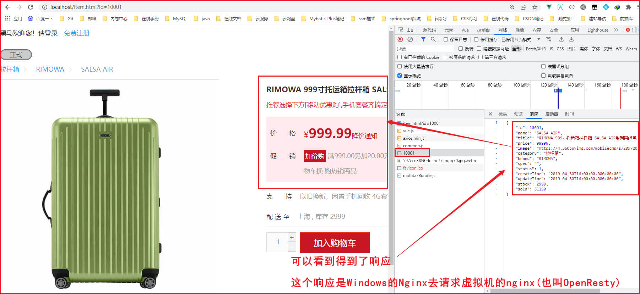Image resolution: width=640 pixels, height=294 pixels.
Task: Enable the 保留日志 checkbox
Action: (x=446, y=39)
